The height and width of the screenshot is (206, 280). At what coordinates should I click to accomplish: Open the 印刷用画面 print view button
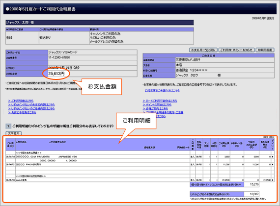tap(265, 50)
